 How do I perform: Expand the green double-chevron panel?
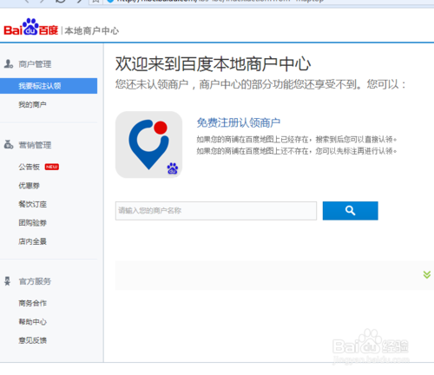[427, 274]
